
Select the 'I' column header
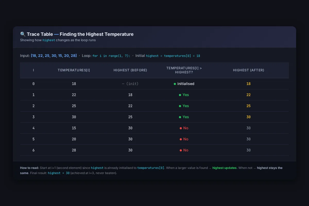click(33, 70)
